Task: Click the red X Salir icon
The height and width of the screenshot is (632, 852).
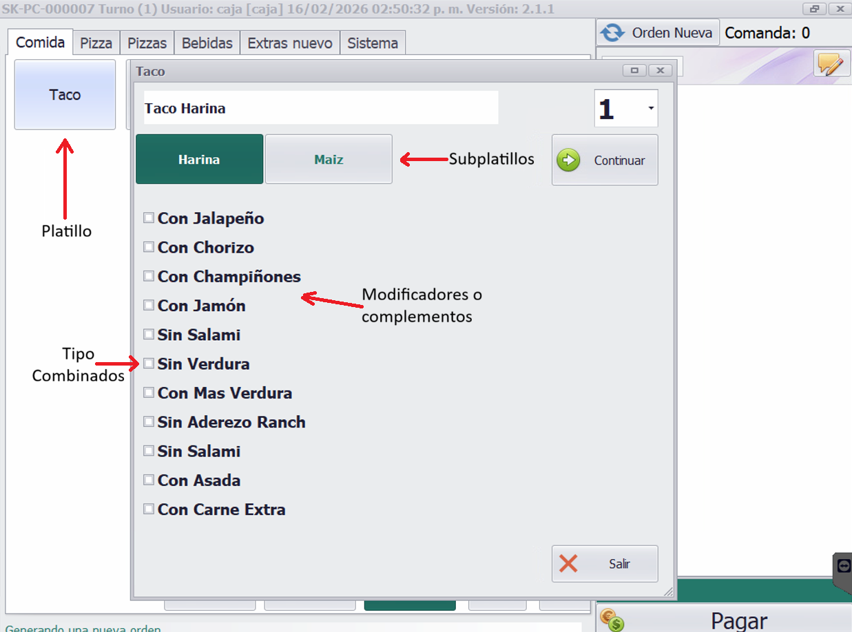Action: [568, 564]
